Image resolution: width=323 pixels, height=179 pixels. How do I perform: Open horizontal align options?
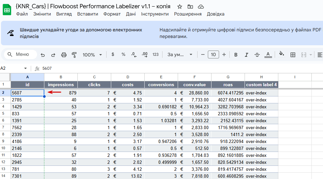(320, 55)
